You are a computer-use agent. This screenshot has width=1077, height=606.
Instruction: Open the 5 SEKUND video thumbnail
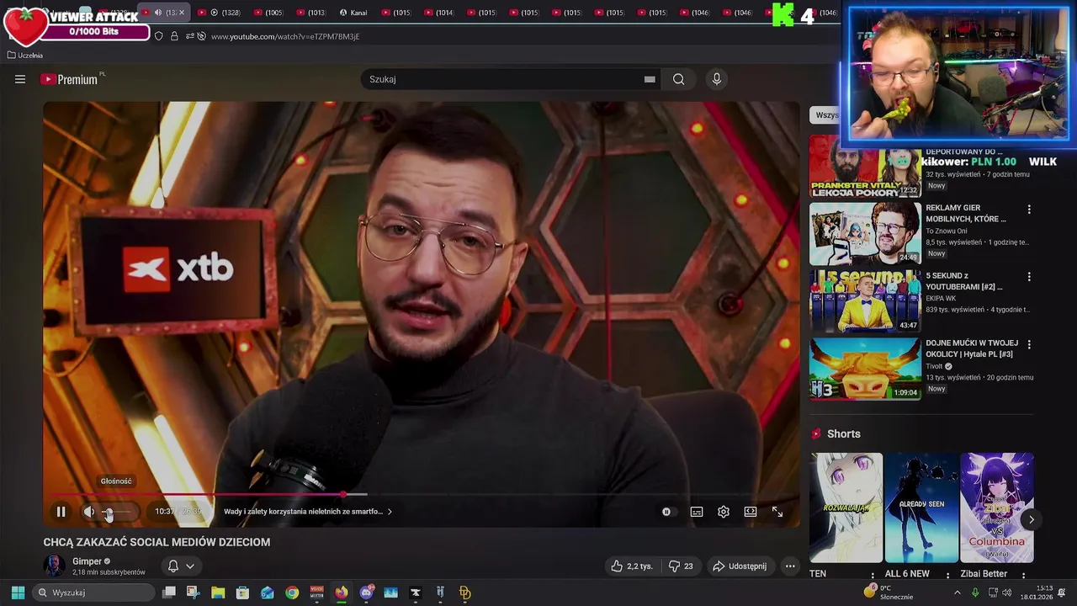click(x=865, y=300)
